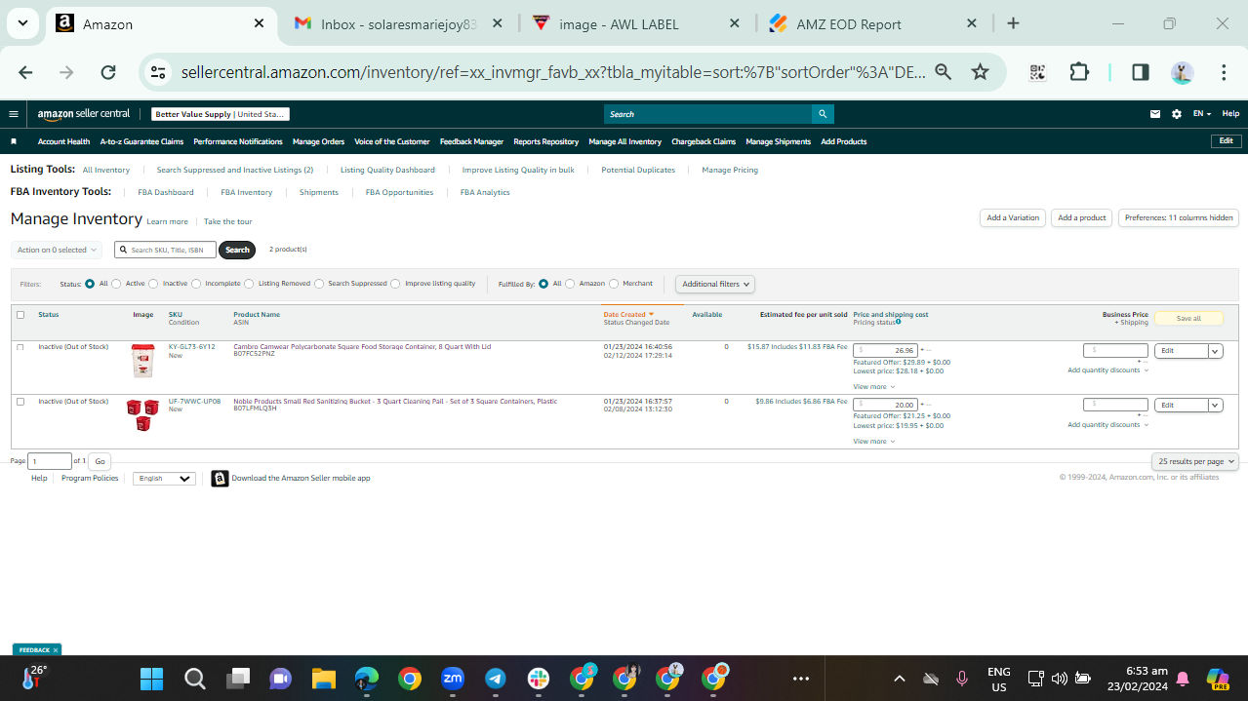Select the Active status radio filter

tap(116, 284)
